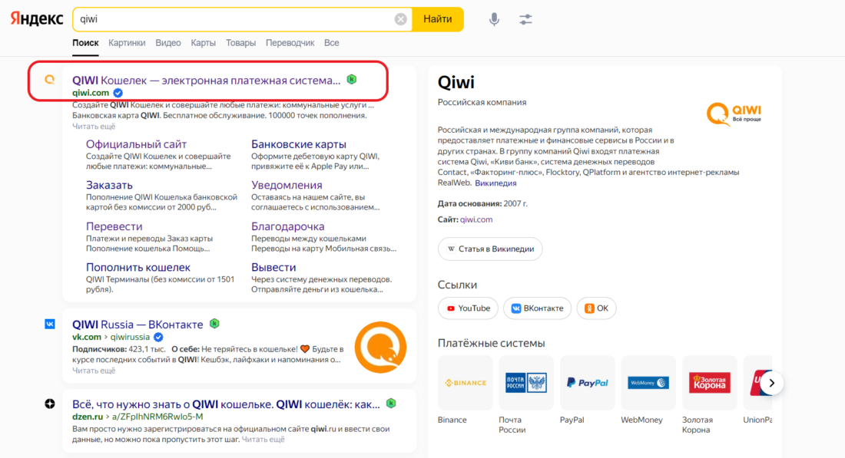Expand QIWI Кошелек snippet with Читать ещё
Screen dimensions: 845x458
pos(94,126)
